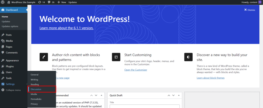Choose Permalinks from the Settings flyout

36,99
